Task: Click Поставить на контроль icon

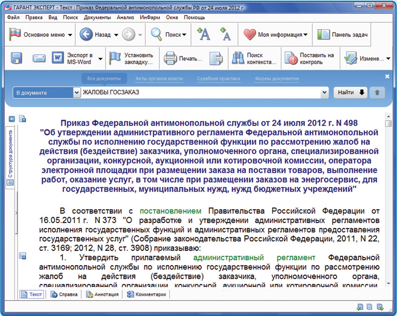Action: pyautogui.click(x=291, y=58)
